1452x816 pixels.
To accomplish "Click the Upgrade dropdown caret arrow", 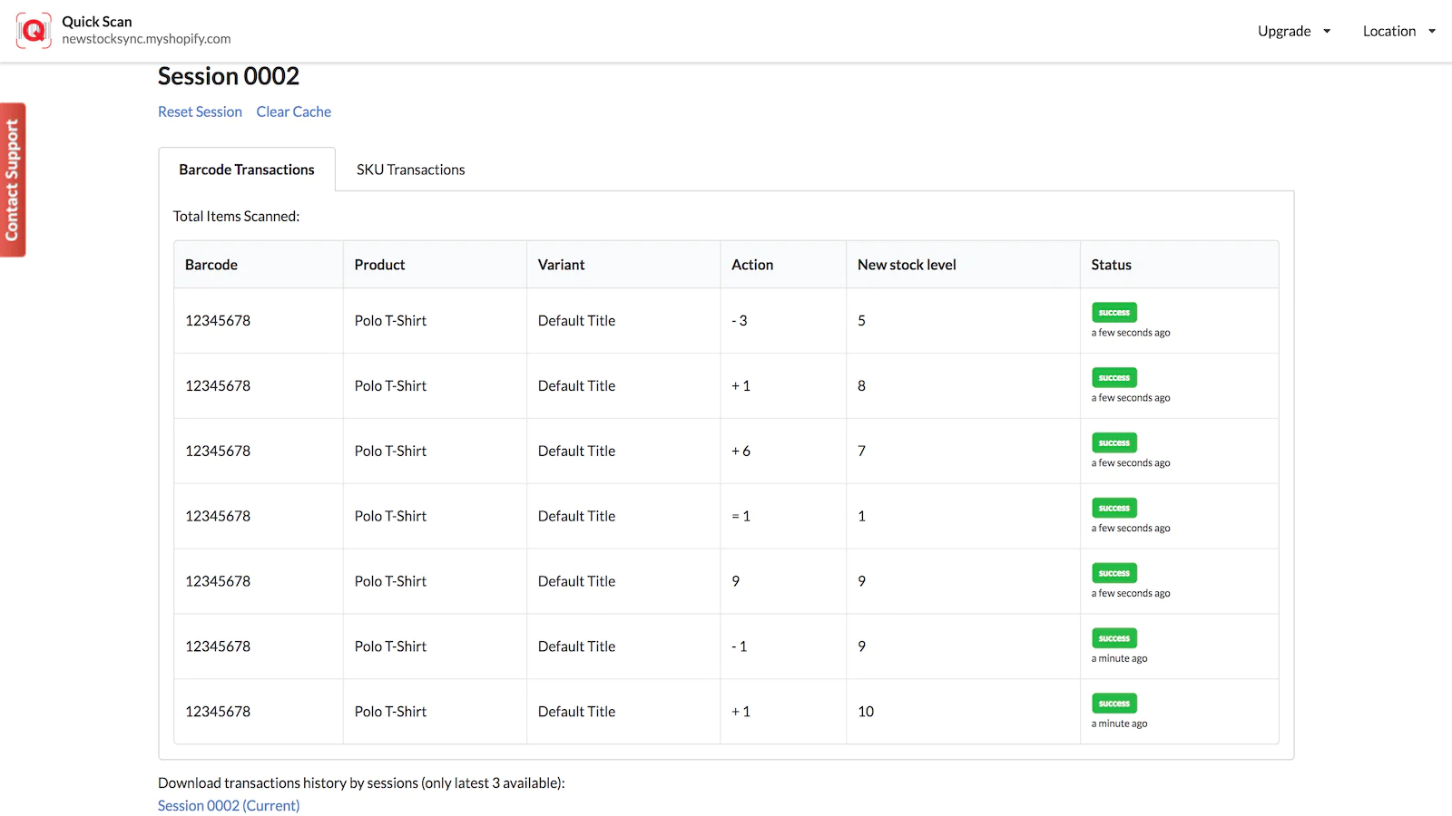I will click(x=1327, y=31).
